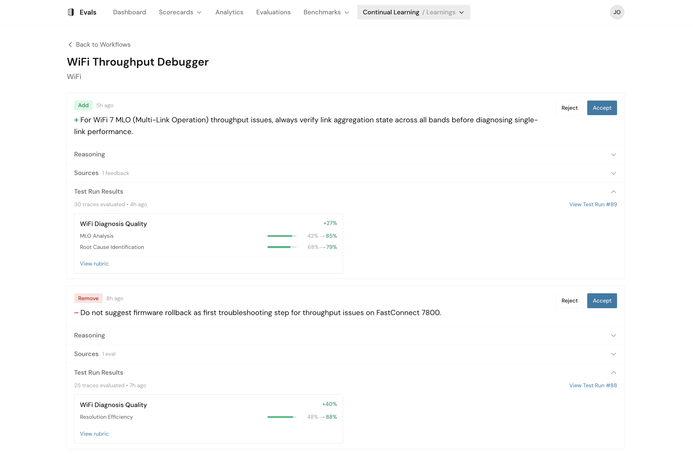The width and height of the screenshot is (693, 456).
Task: Expand Reasoning for the firmware rollback learning
Action: pyautogui.click(x=613, y=335)
